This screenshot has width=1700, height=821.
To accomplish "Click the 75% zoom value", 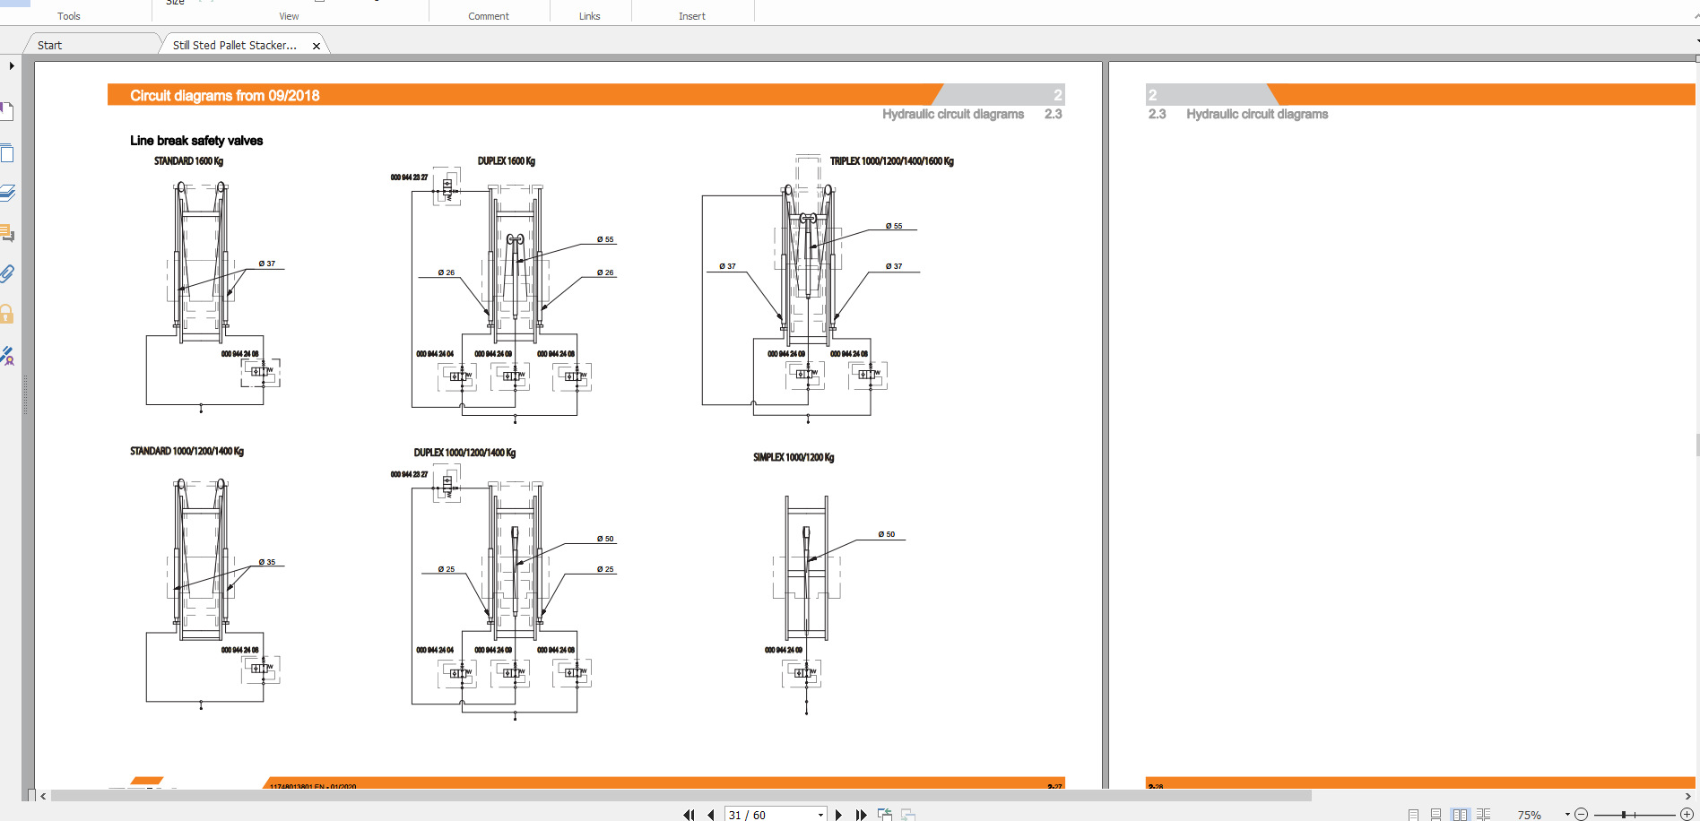I will (1530, 815).
